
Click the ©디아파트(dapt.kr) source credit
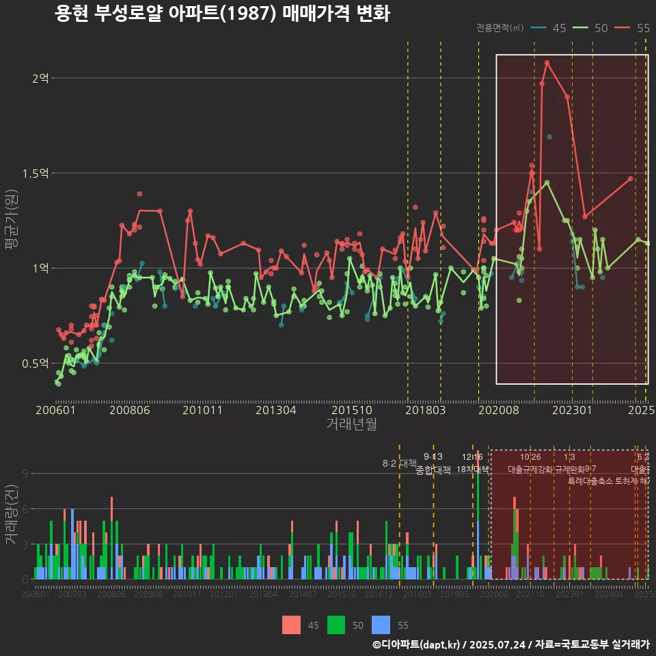416,644
